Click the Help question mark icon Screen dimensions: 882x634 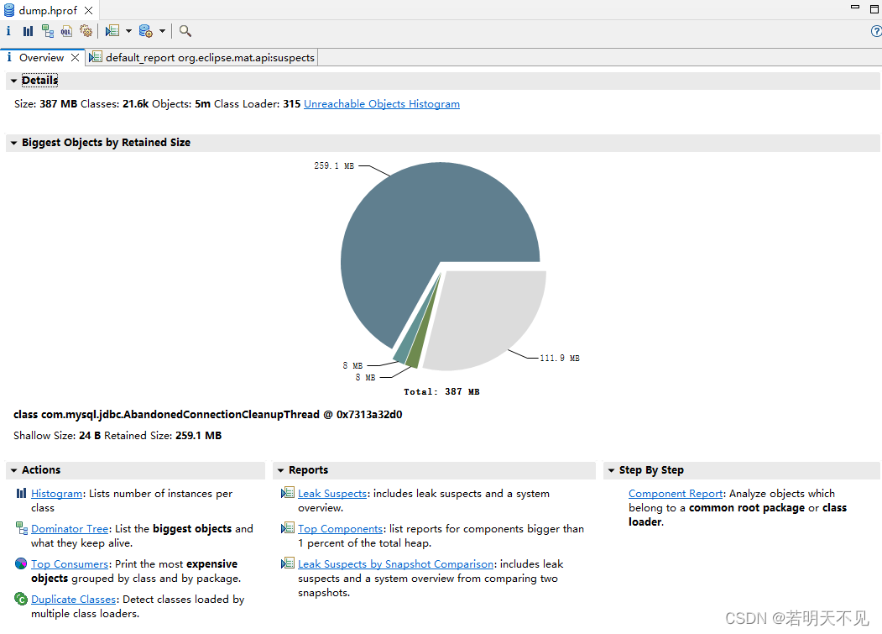[x=876, y=31]
